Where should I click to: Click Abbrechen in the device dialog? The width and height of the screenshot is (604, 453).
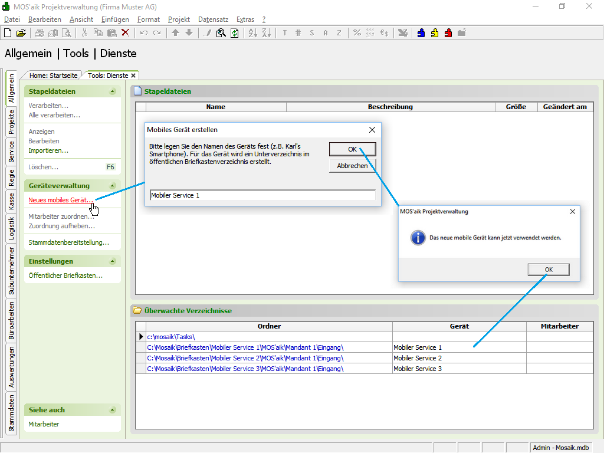(x=353, y=166)
